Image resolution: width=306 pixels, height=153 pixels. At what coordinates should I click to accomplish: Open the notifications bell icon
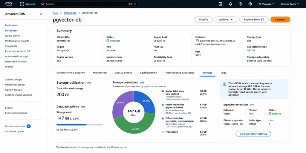(x=230, y=4)
